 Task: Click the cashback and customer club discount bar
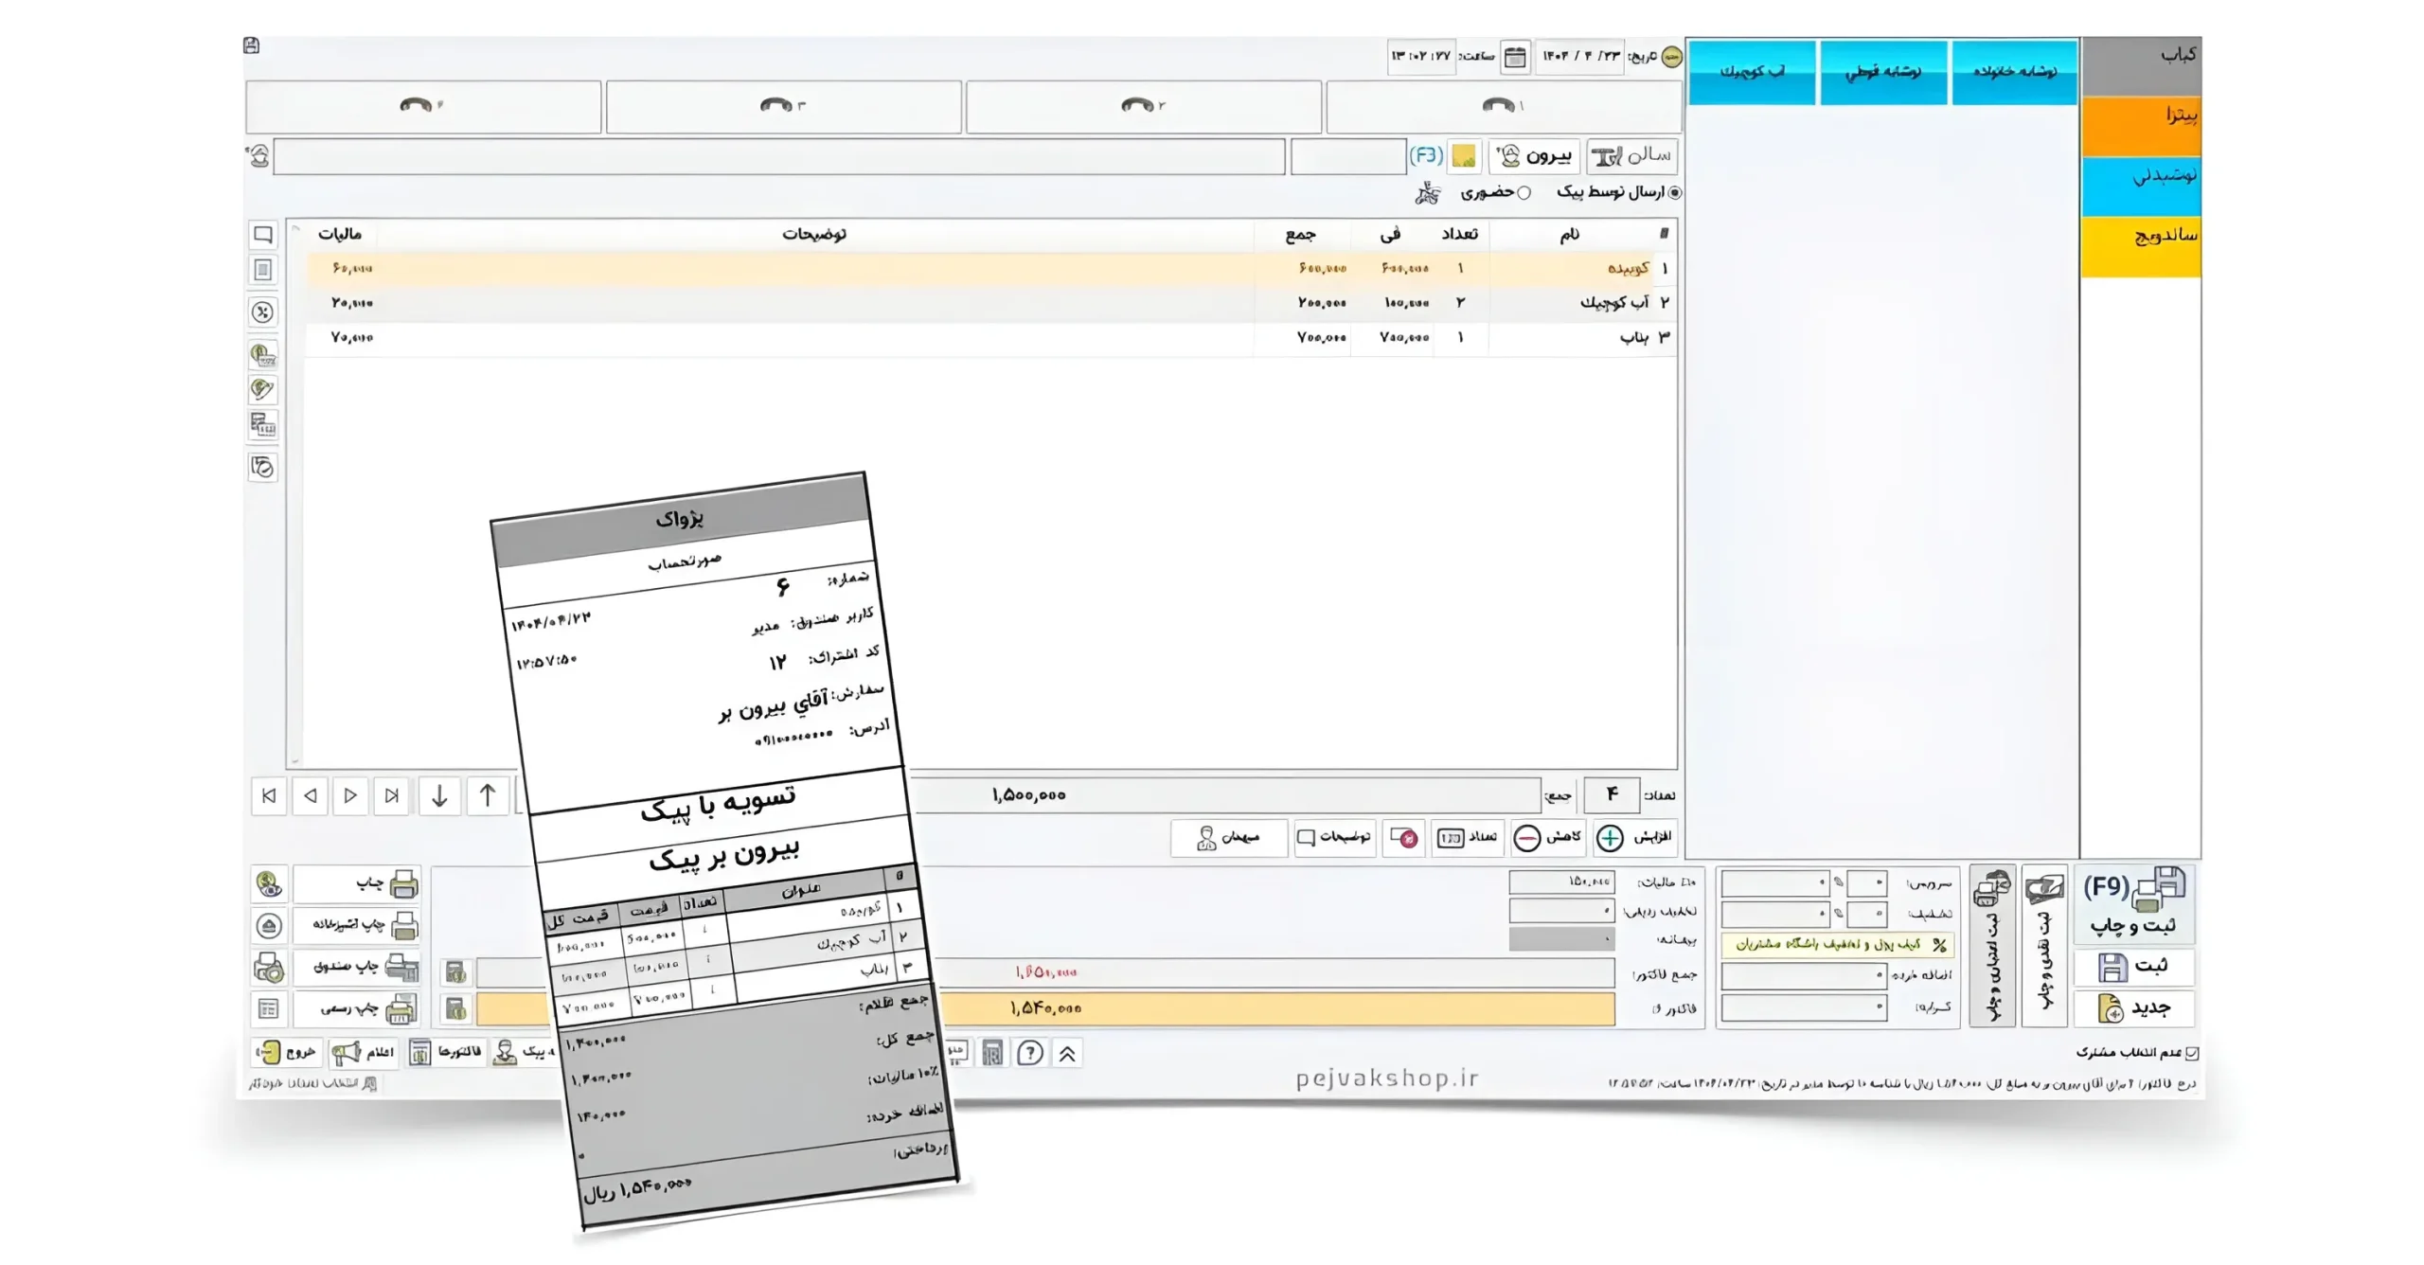[1838, 945]
